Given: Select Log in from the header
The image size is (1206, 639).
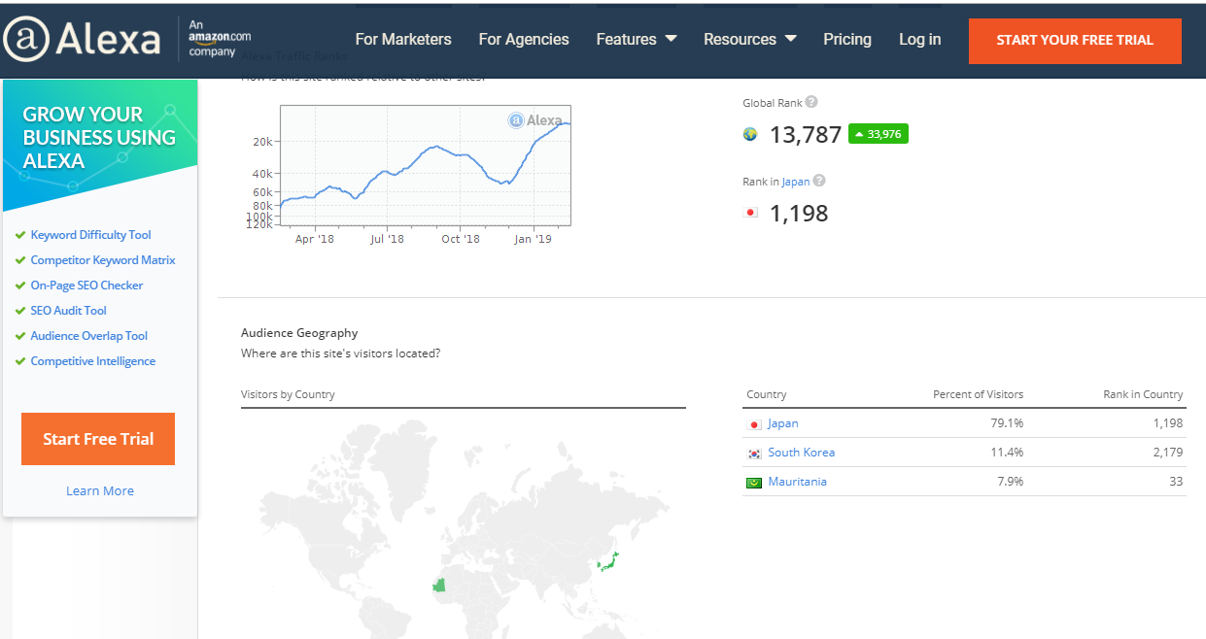Looking at the screenshot, I should tap(919, 39).
